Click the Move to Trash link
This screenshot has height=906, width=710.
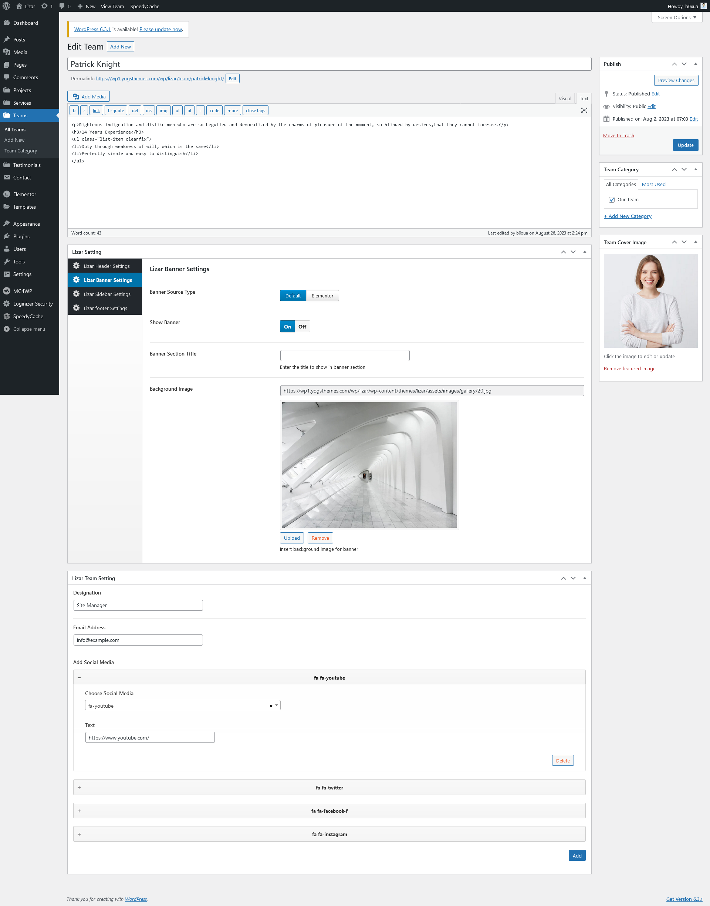pos(618,135)
